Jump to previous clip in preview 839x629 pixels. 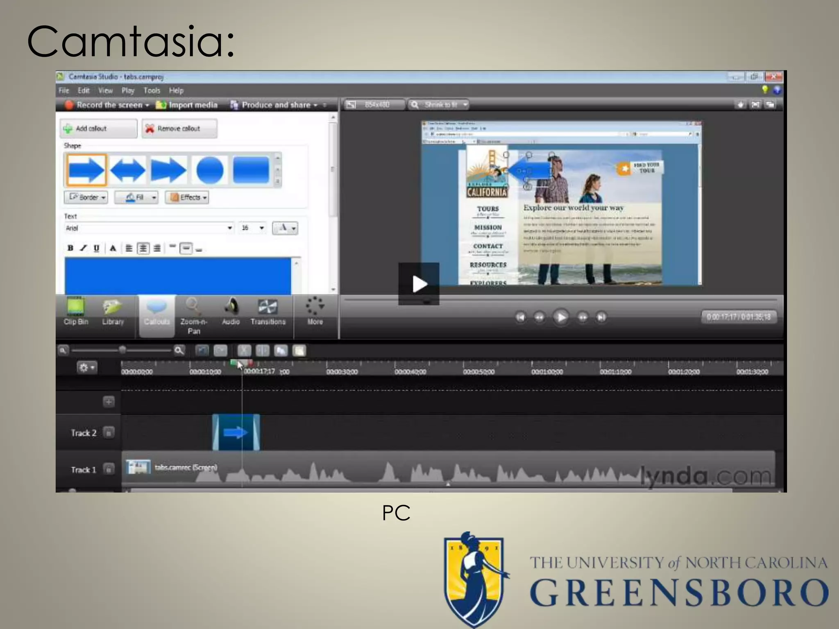[x=520, y=317]
